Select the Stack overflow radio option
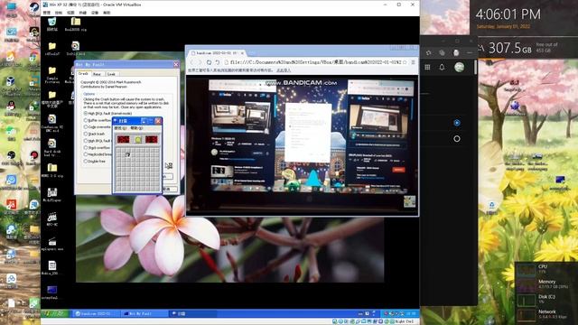Screen dimensions: 578x325 click(x=98, y=147)
